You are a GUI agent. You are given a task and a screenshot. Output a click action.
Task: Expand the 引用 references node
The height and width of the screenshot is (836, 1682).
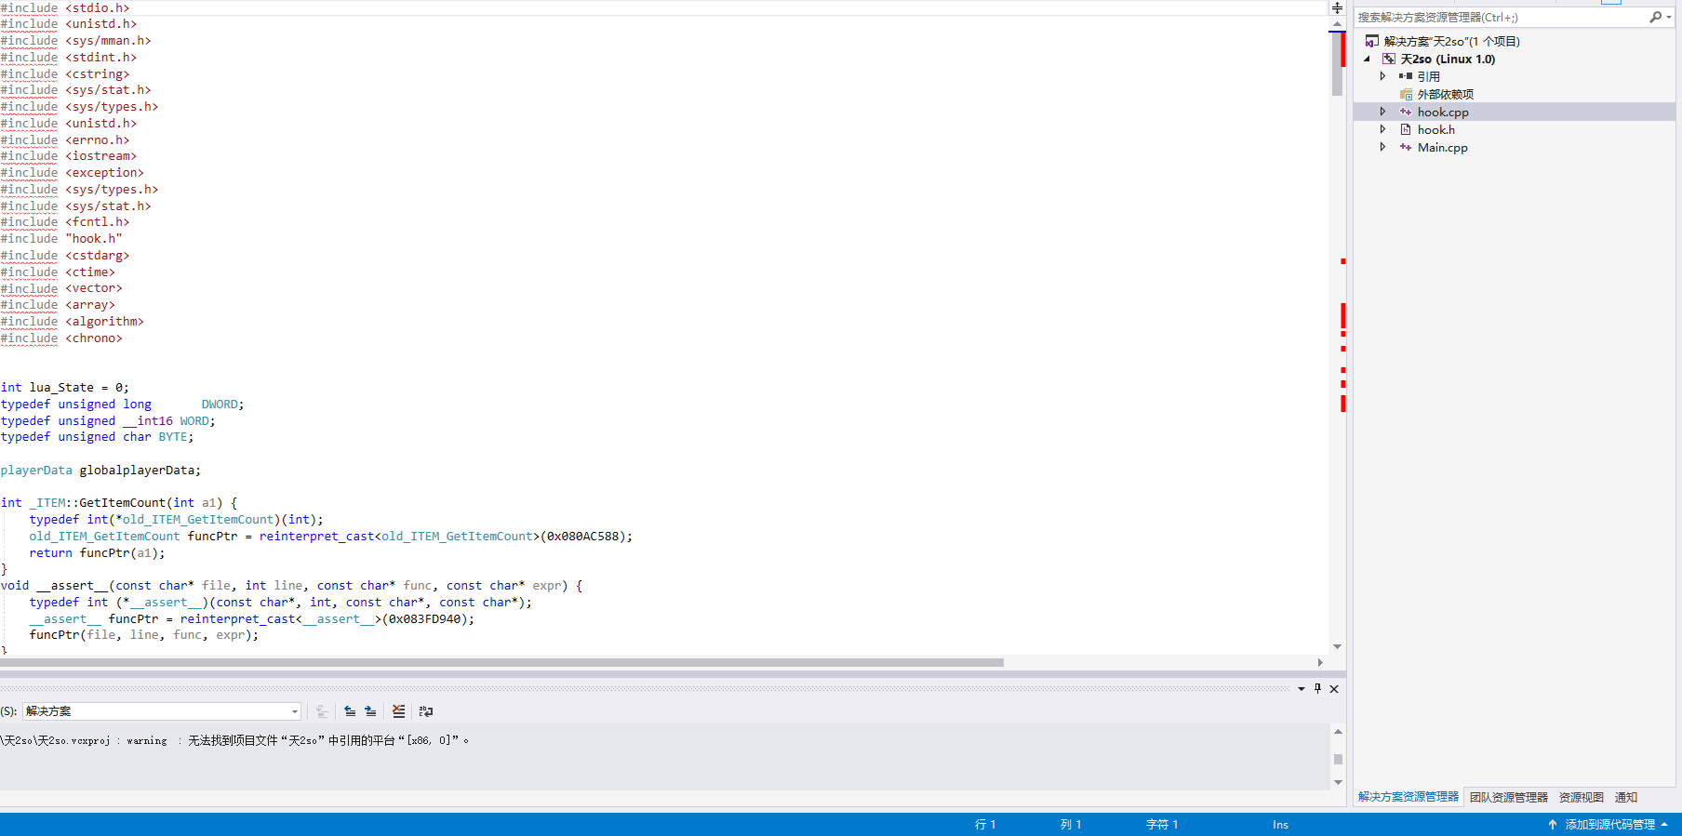tap(1382, 76)
